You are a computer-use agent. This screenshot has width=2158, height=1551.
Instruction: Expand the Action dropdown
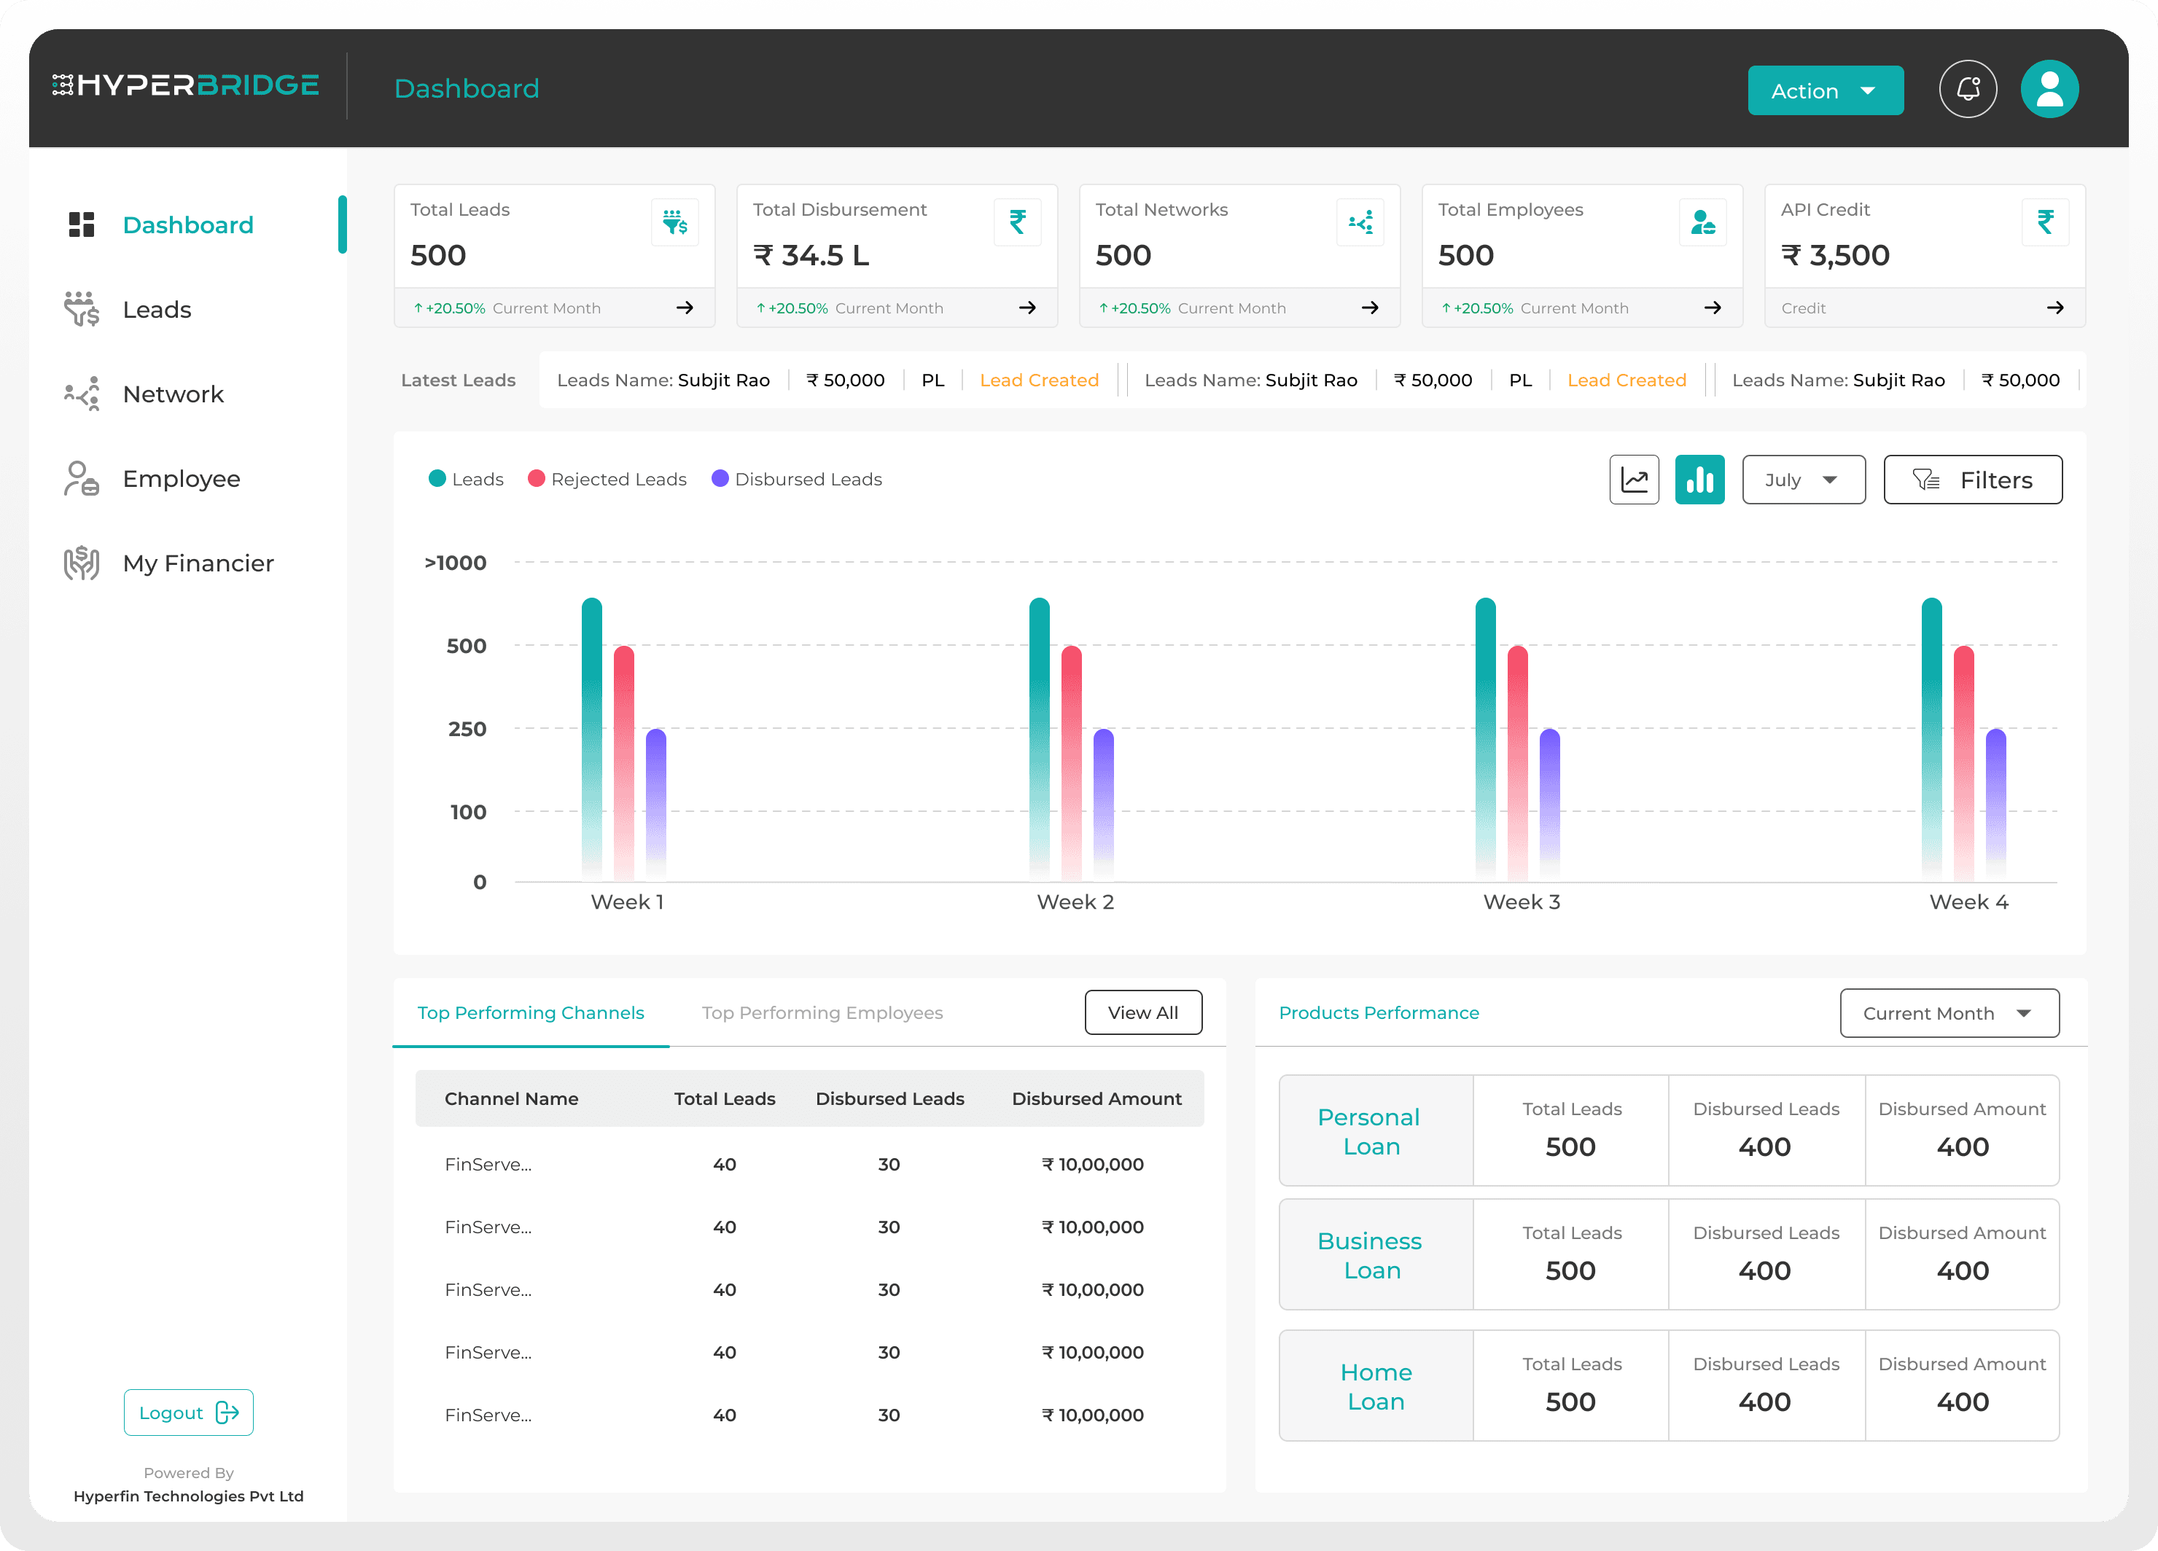click(x=1824, y=91)
